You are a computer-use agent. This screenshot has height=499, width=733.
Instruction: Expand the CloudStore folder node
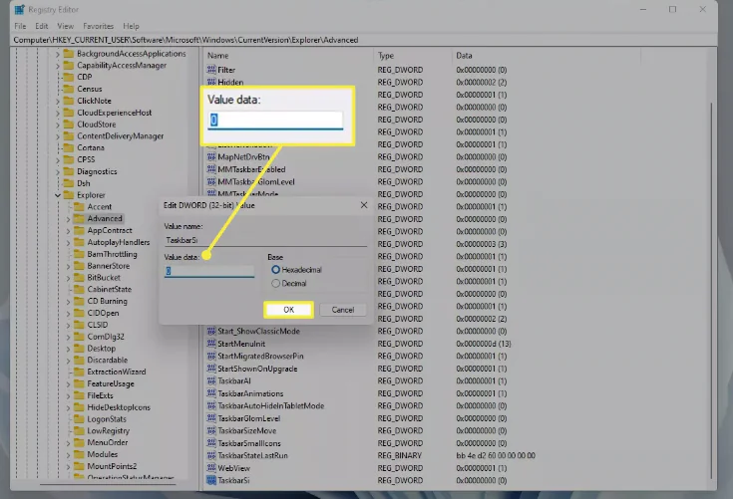click(x=57, y=125)
